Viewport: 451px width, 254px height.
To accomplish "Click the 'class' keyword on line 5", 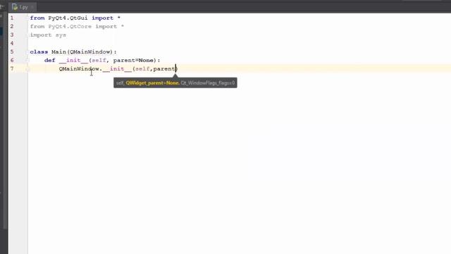I will coord(39,52).
